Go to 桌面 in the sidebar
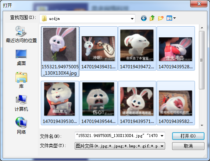 pos(21,58)
